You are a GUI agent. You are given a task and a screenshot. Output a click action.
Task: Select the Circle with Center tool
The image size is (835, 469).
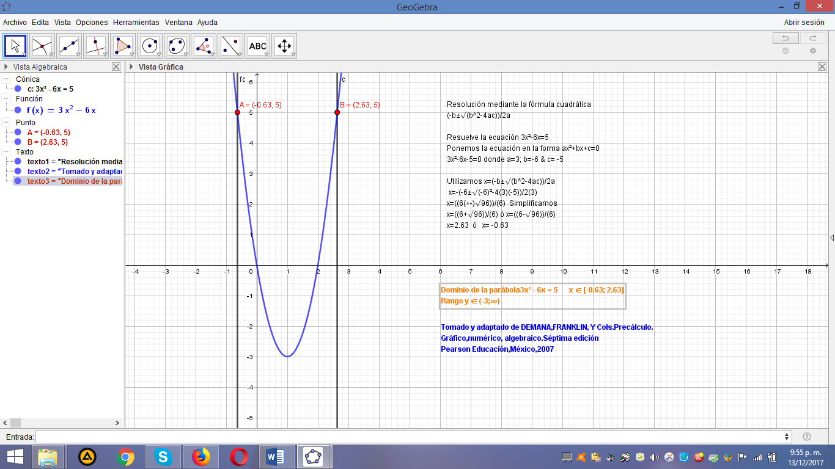(149, 45)
